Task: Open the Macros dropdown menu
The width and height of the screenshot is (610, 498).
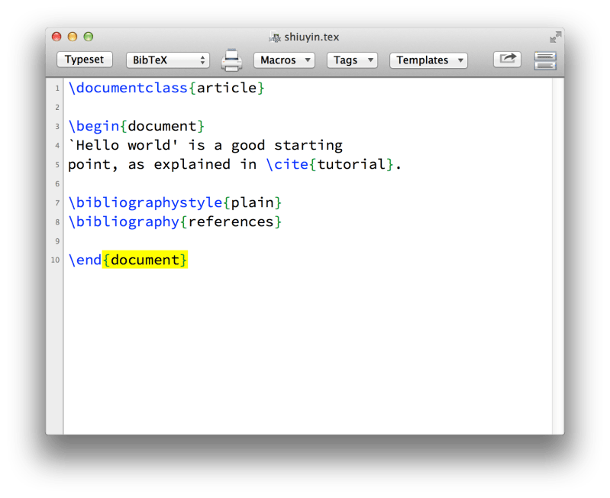Action: pos(284,60)
